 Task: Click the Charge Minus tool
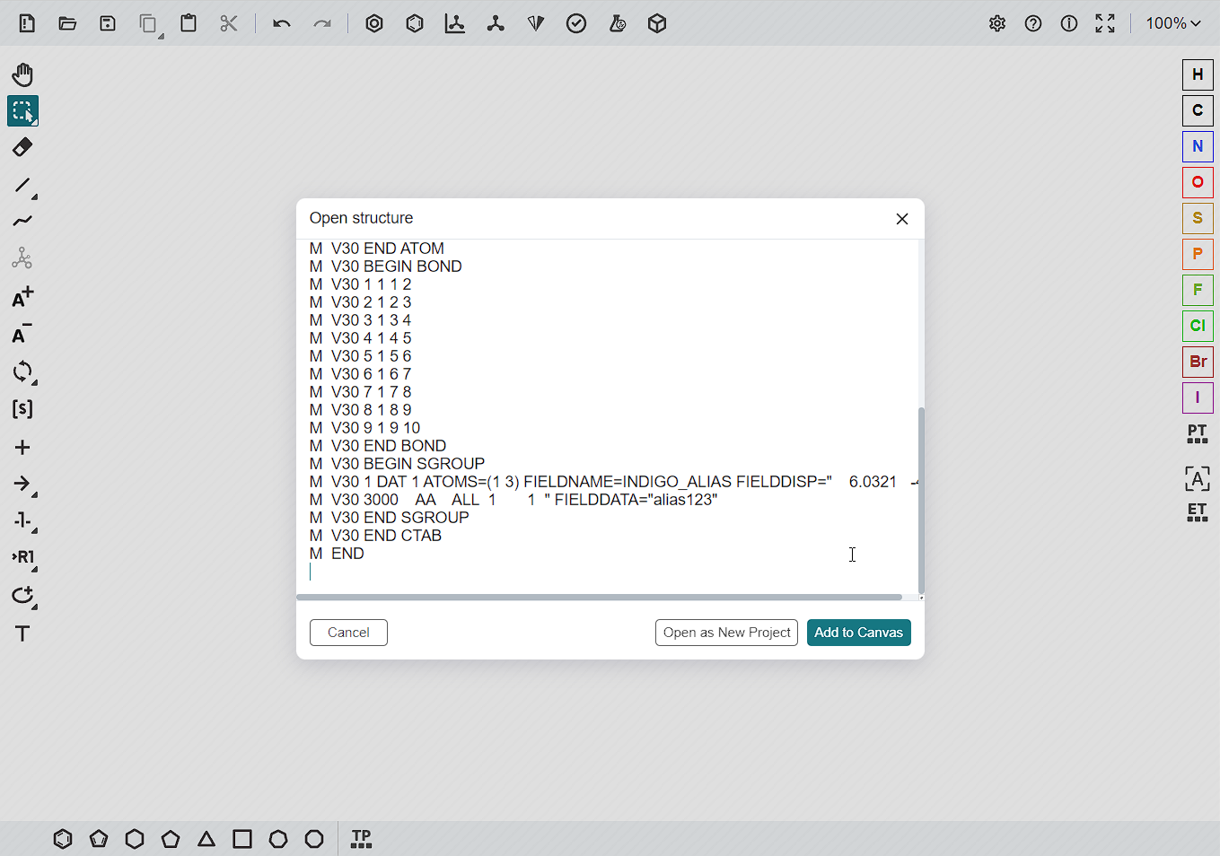pos(22,334)
